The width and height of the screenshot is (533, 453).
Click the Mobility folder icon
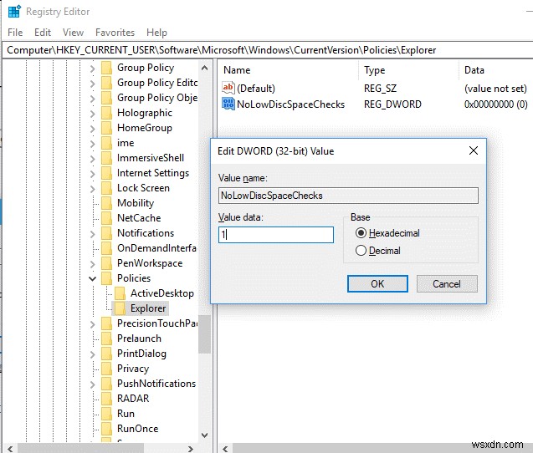(x=107, y=203)
